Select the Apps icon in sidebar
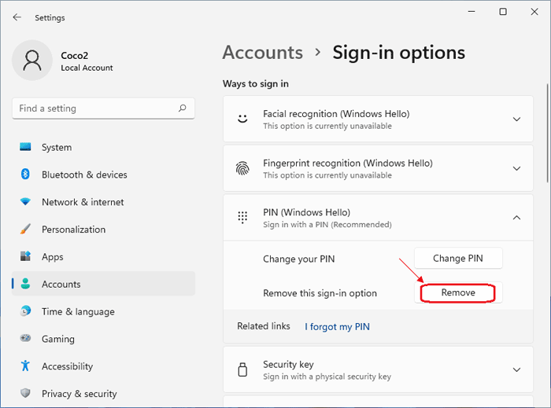Image resolution: width=551 pixels, height=408 pixels. [x=25, y=256]
